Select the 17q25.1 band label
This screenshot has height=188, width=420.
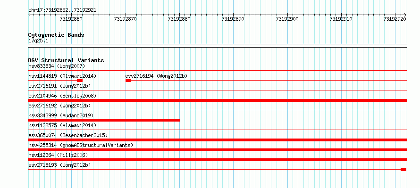point(38,41)
